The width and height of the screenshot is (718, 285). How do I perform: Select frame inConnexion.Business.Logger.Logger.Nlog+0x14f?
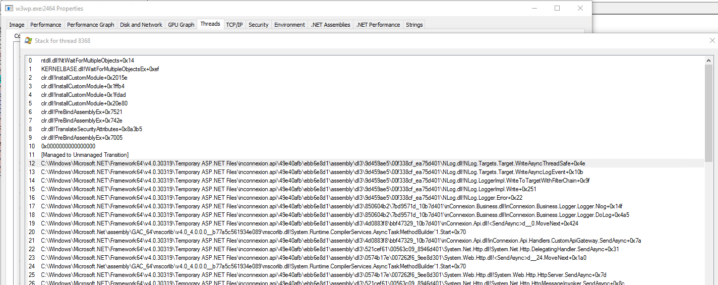[365, 206]
